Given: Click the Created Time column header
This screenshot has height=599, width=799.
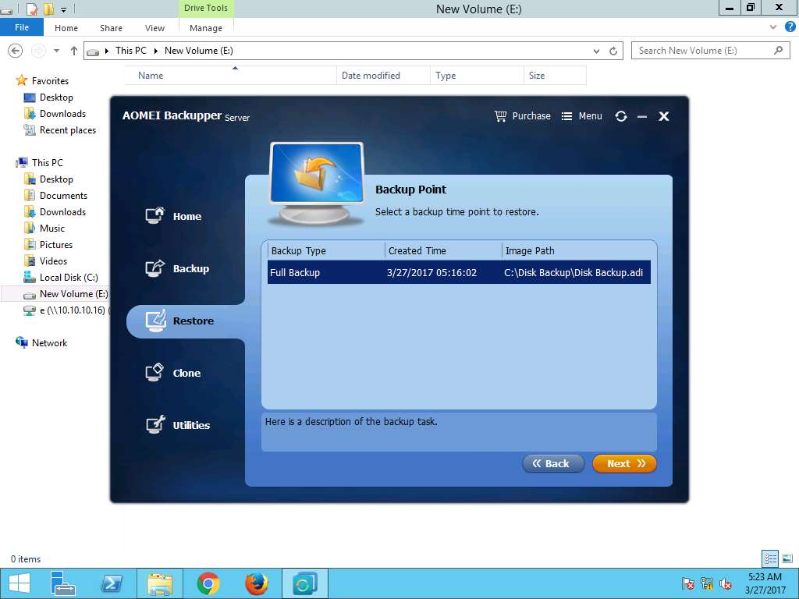Looking at the screenshot, I should (443, 250).
